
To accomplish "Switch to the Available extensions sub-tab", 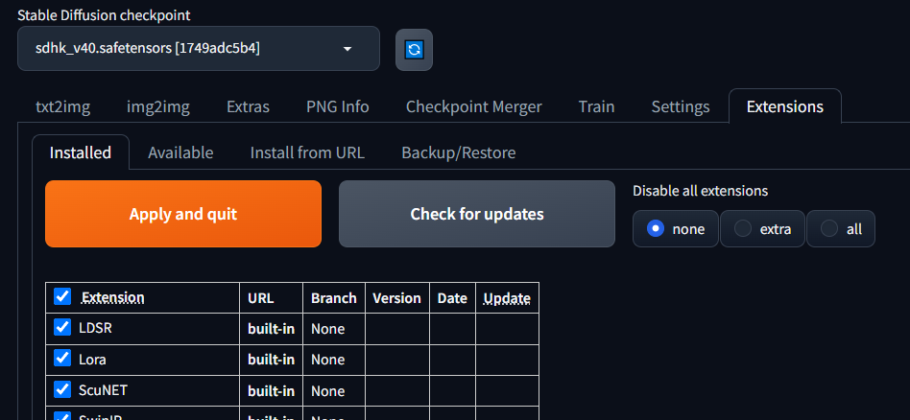I will (x=180, y=152).
